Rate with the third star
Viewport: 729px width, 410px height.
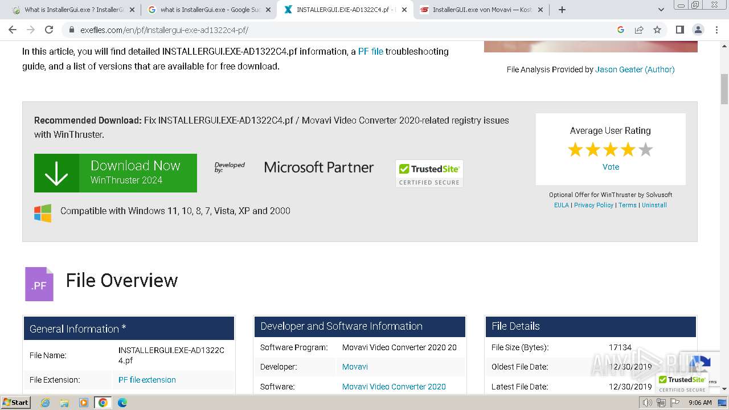pos(611,150)
